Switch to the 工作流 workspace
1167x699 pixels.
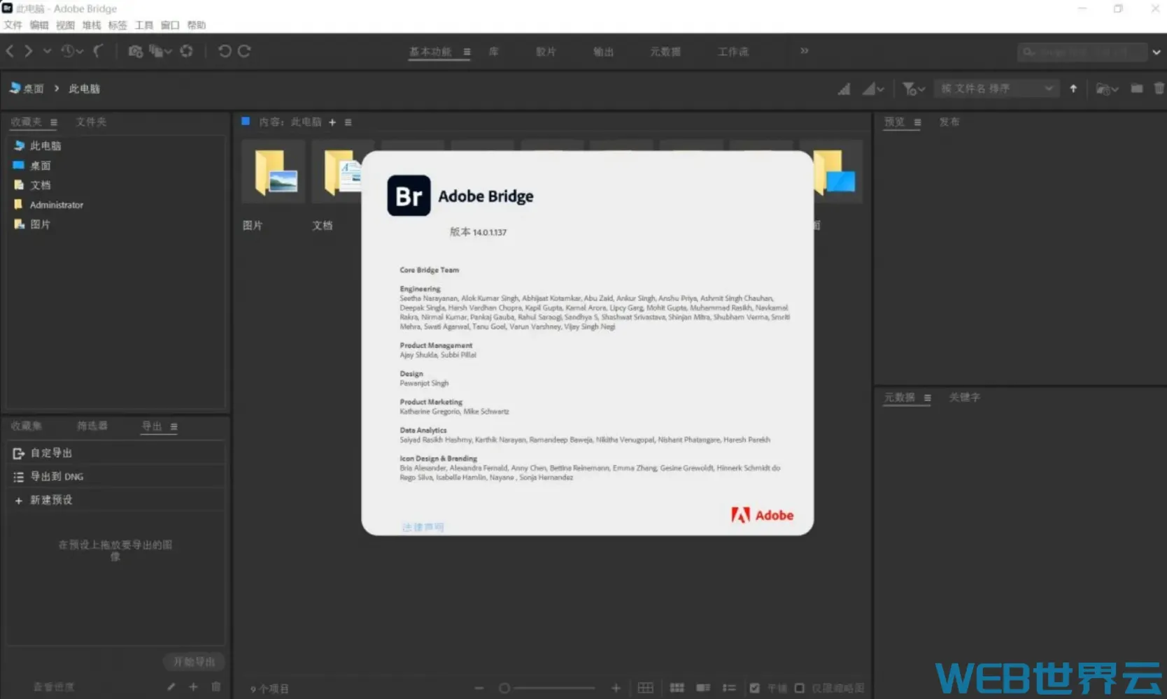(x=733, y=52)
